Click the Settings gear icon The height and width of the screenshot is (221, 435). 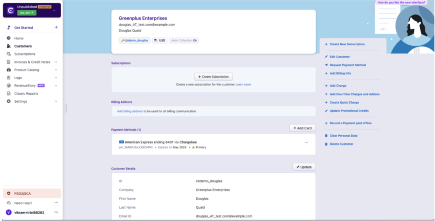click(x=8, y=101)
